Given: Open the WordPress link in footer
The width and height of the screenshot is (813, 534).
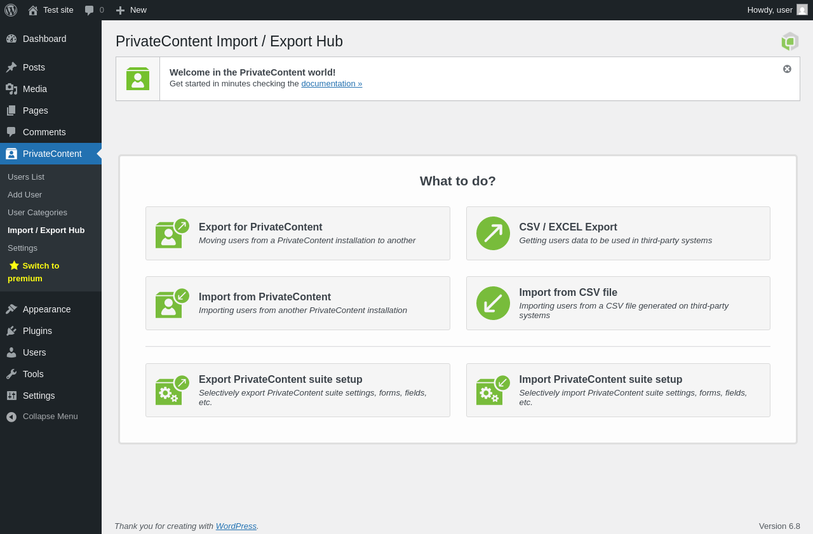Looking at the screenshot, I should click(236, 526).
